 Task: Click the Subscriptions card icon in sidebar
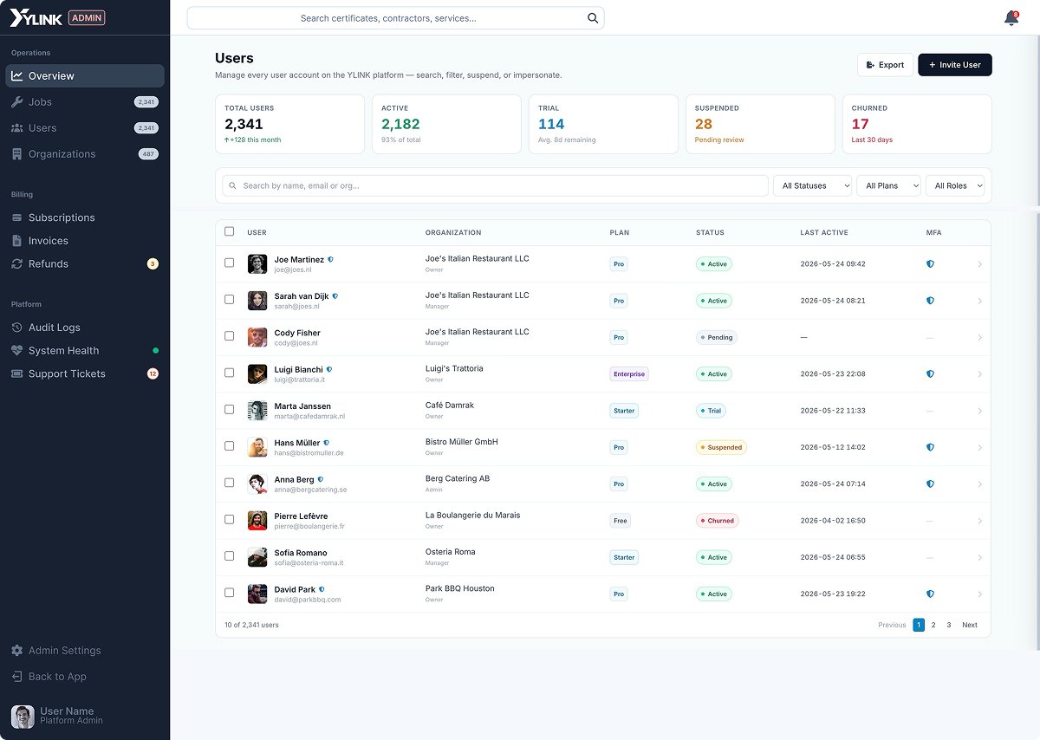click(17, 217)
